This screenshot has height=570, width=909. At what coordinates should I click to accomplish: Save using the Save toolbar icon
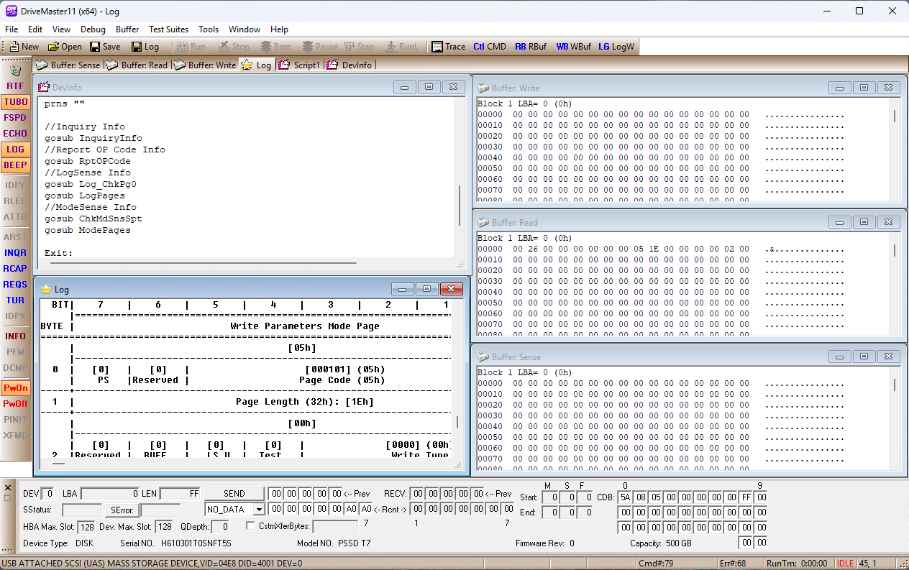point(105,46)
